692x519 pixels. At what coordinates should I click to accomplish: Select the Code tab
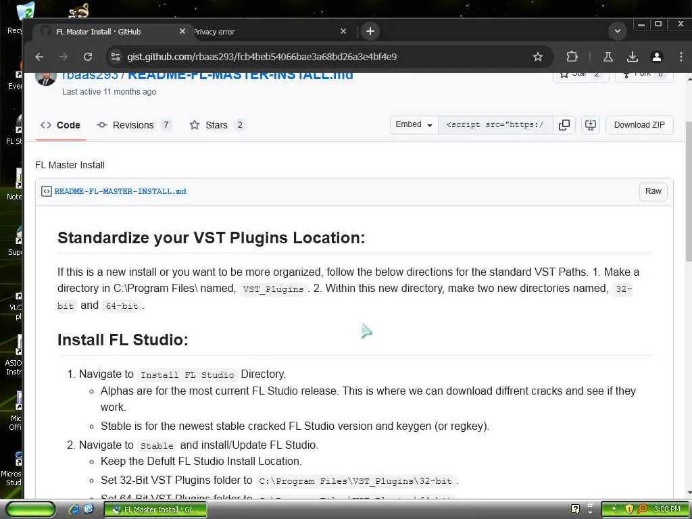click(60, 125)
